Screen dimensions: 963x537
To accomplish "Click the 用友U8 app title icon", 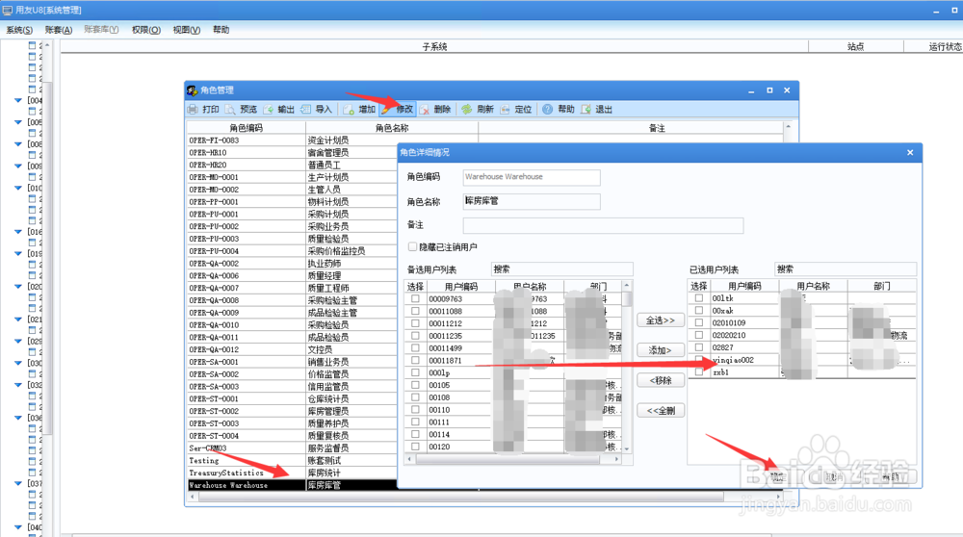I will coord(8,10).
